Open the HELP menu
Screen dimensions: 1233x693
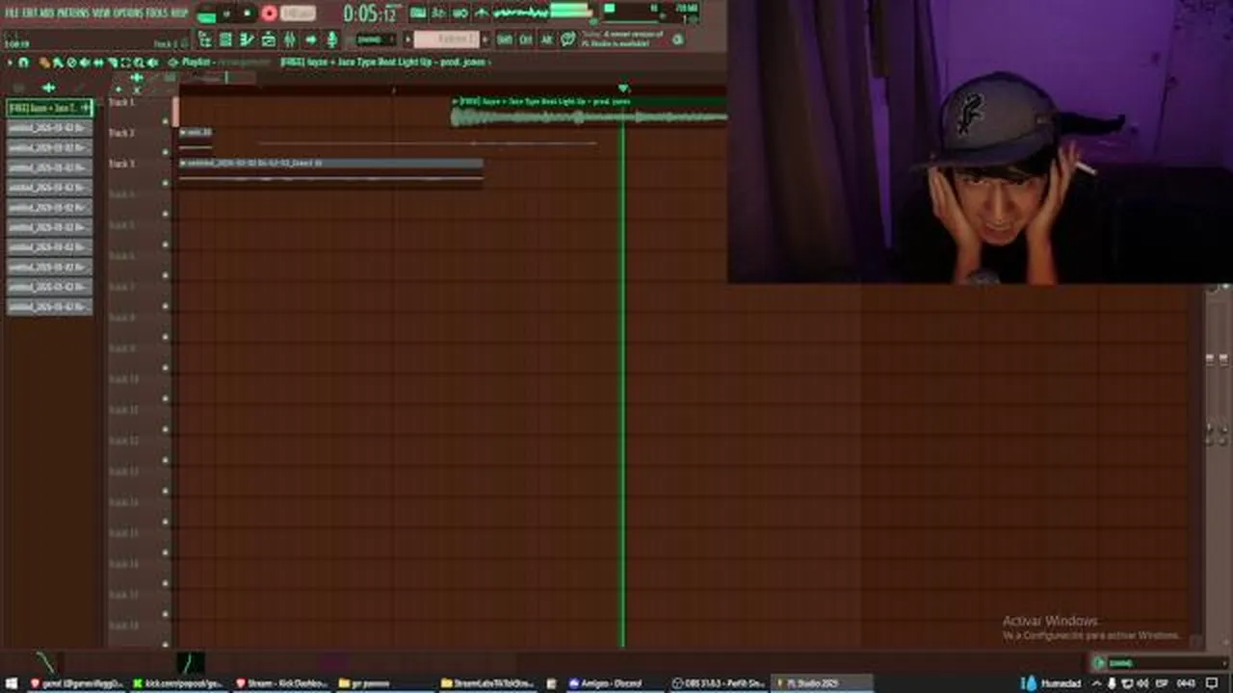click(x=180, y=13)
